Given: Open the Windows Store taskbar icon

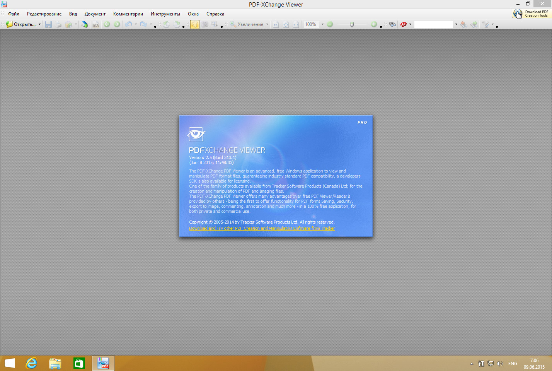Looking at the screenshot, I should tap(79, 363).
